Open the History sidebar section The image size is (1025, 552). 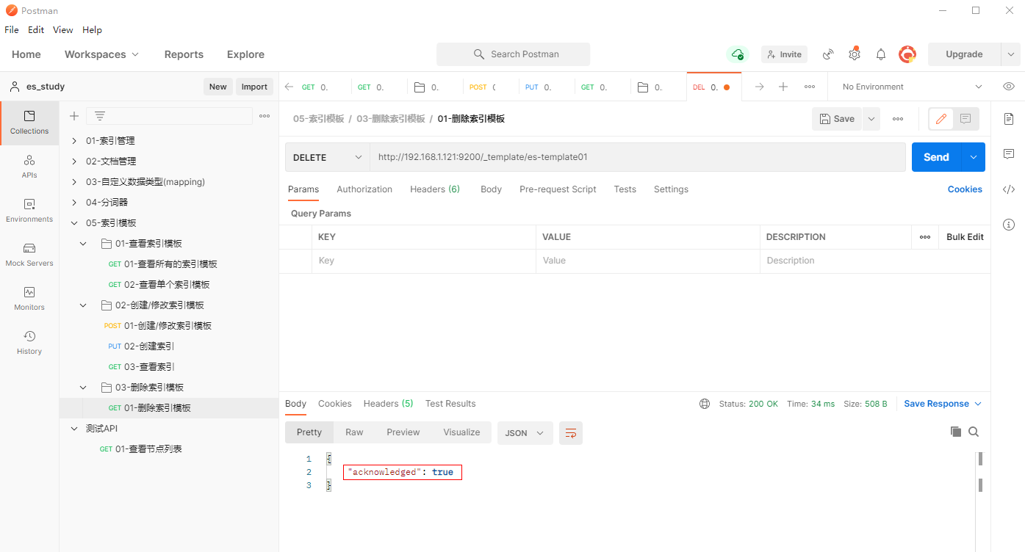[x=29, y=343]
